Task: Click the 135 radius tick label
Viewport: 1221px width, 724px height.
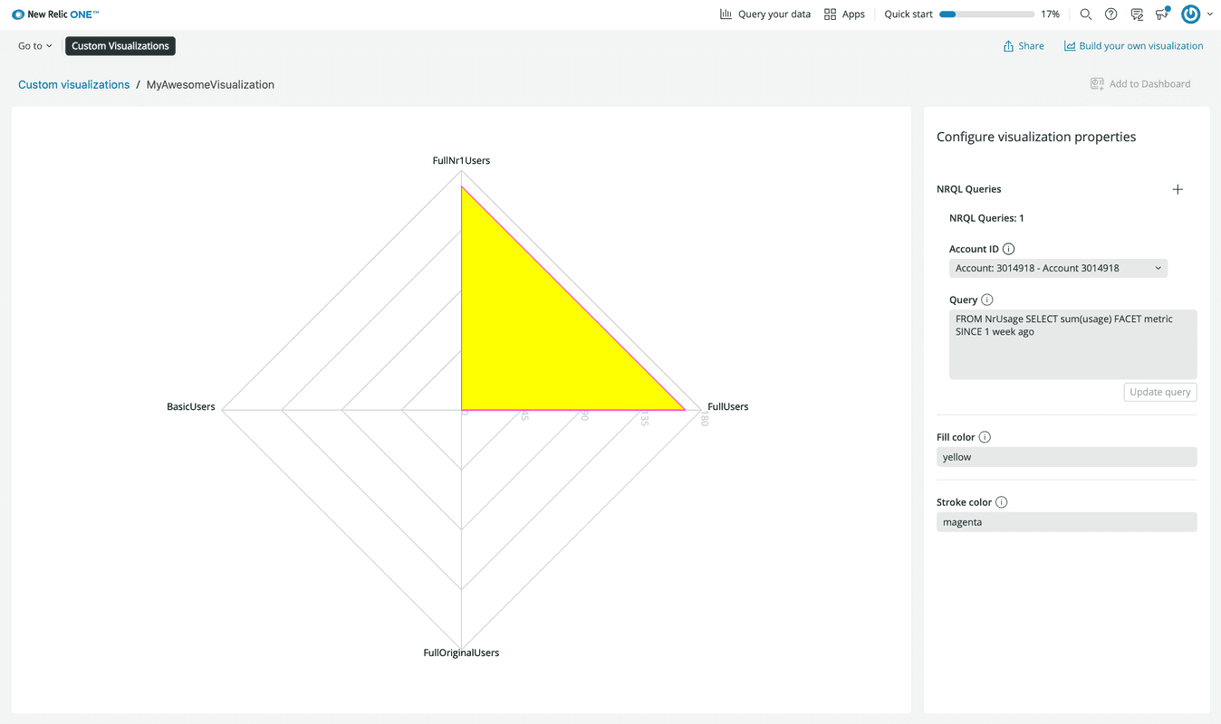Action: (x=644, y=418)
